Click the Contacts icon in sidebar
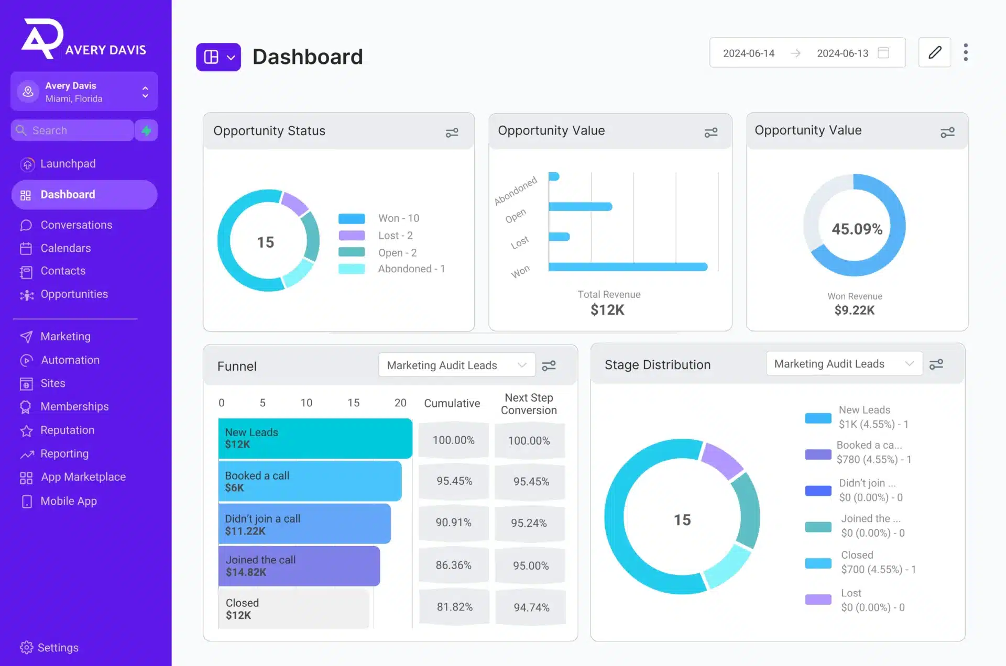The height and width of the screenshot is (666, 1006). click(x=26, y=272)
